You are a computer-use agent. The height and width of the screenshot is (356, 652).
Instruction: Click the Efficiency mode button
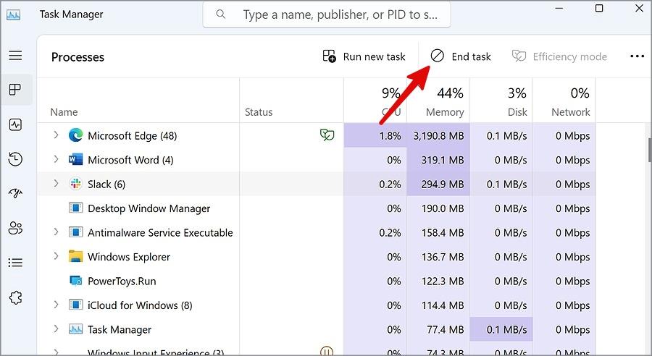[x=559, y=56]
